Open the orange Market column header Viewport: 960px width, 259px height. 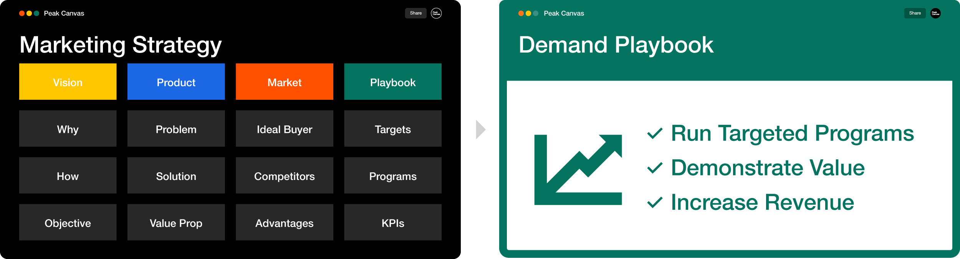(284, 82)
